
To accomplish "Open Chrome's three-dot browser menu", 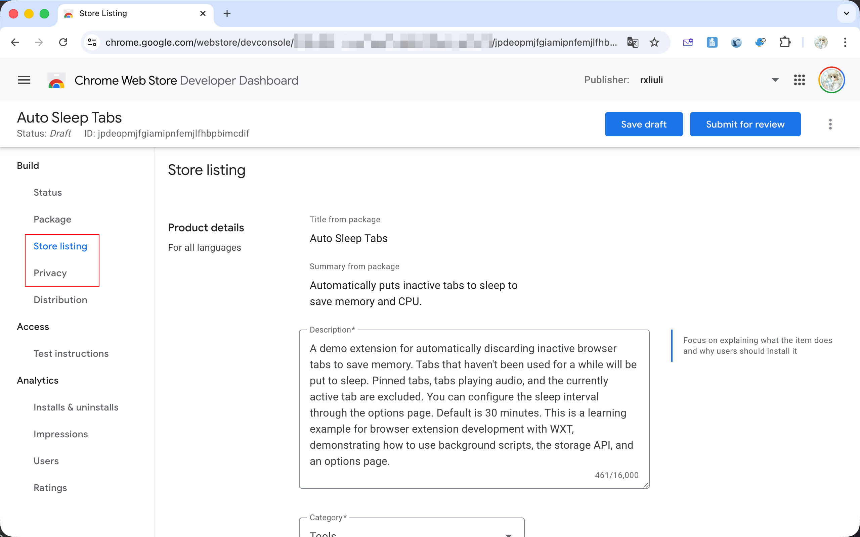I will click(845, 43).
